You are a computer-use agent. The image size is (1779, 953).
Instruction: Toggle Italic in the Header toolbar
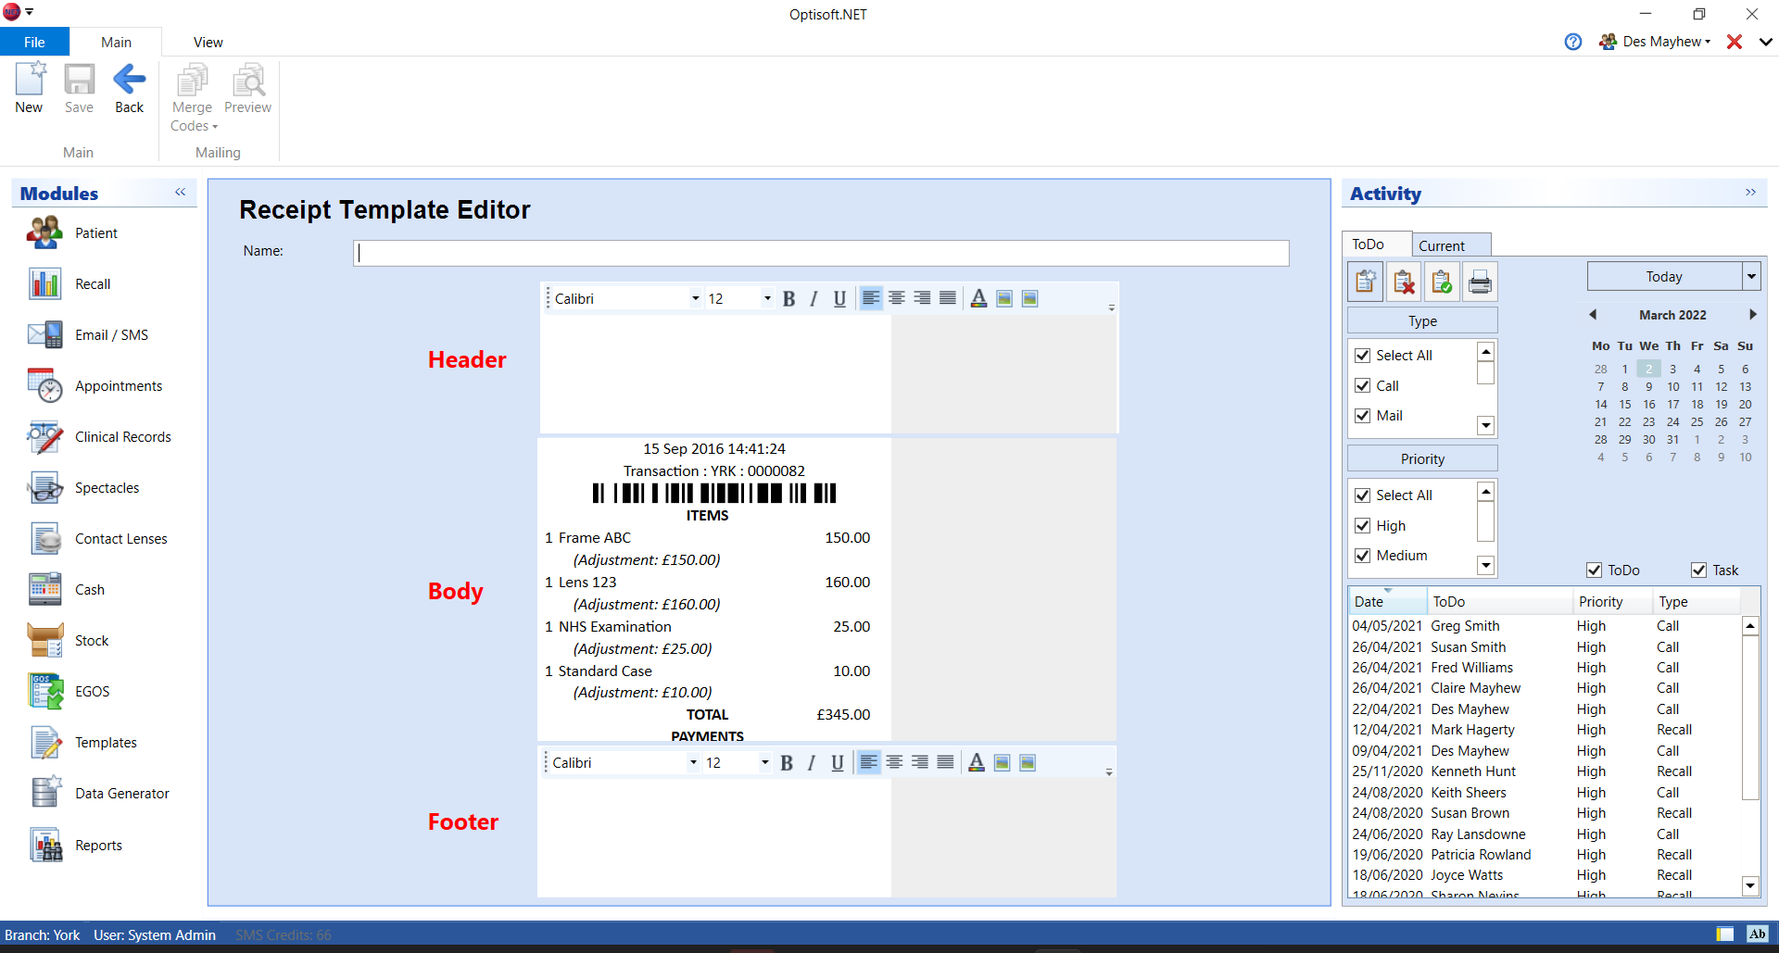(x=814, y=298)
